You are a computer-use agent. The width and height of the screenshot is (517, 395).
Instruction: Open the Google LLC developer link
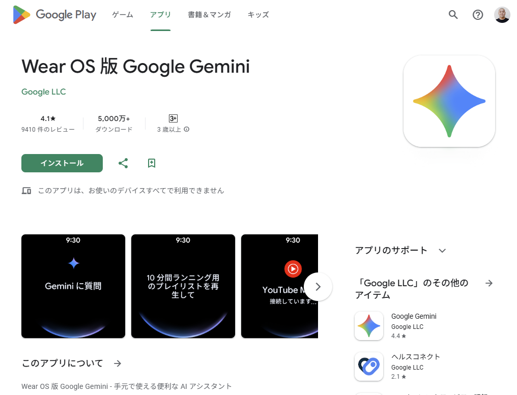[x=44, y=92]
